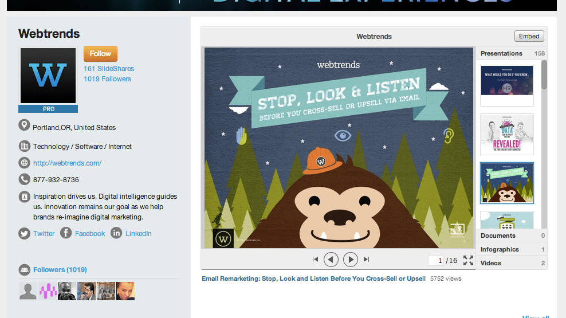Click the third follower avatar photo
The width and height of the screenshot is (566, 318).
click(x=67, y=291)
